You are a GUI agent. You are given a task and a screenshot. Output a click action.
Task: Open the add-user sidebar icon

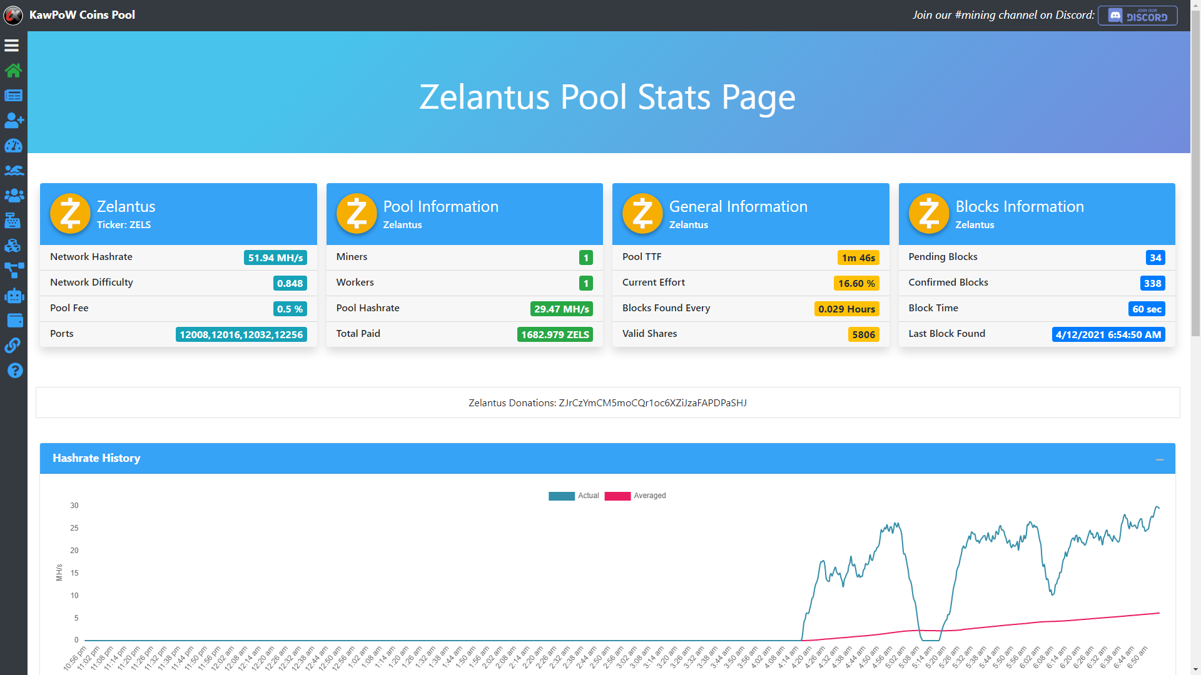(14, 120)
